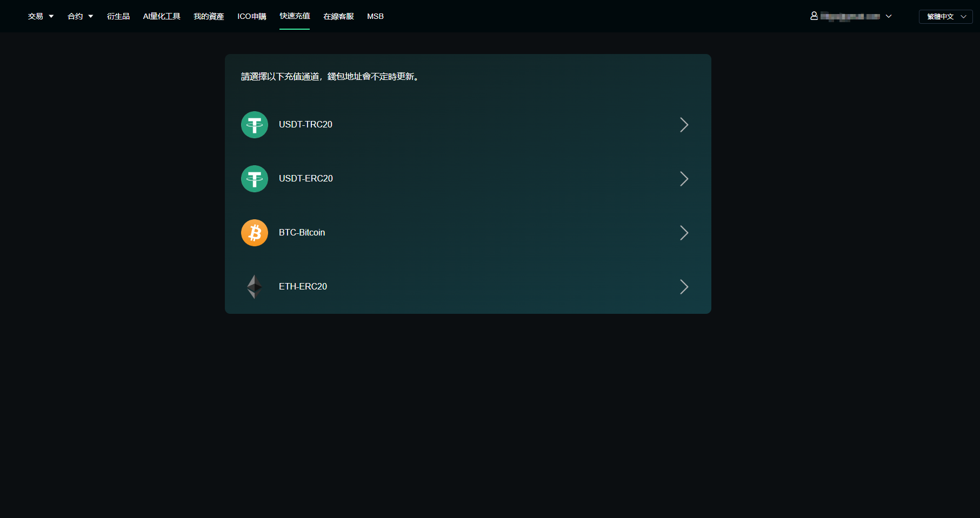Open ETH-ERC20 channel via right chevron
The width and height of the screenshot is (980, 518).
point(684,287)
